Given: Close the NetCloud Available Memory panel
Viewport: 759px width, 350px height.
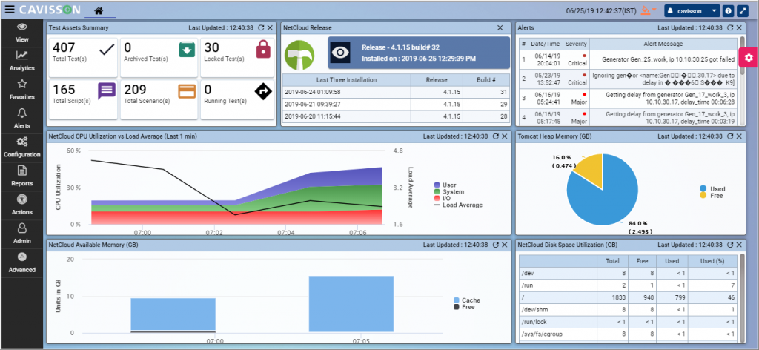Looking at the screenshot, I should (x=504, y=245).
